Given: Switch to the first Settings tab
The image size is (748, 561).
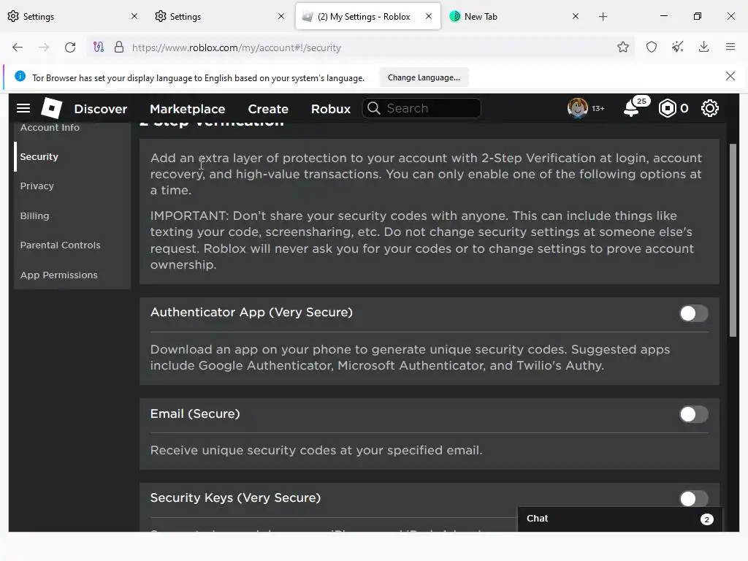Looking at the screenshot, I should [x=74, y=16].
